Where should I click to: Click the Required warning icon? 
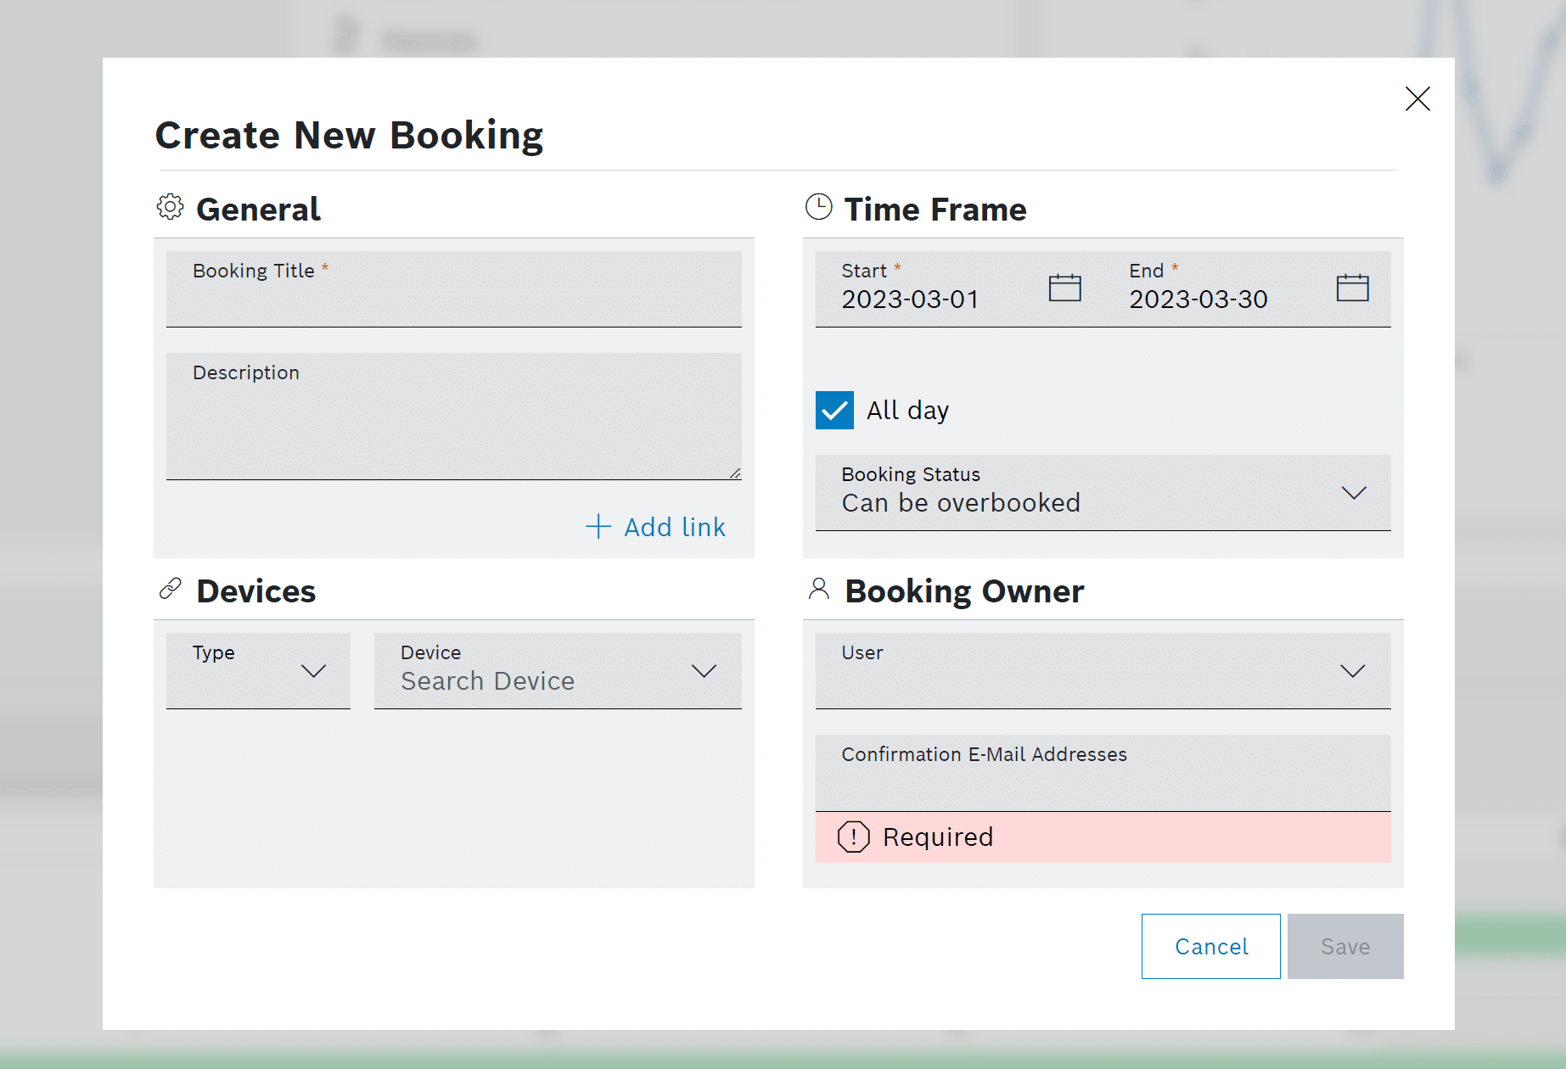coord(853,837)
